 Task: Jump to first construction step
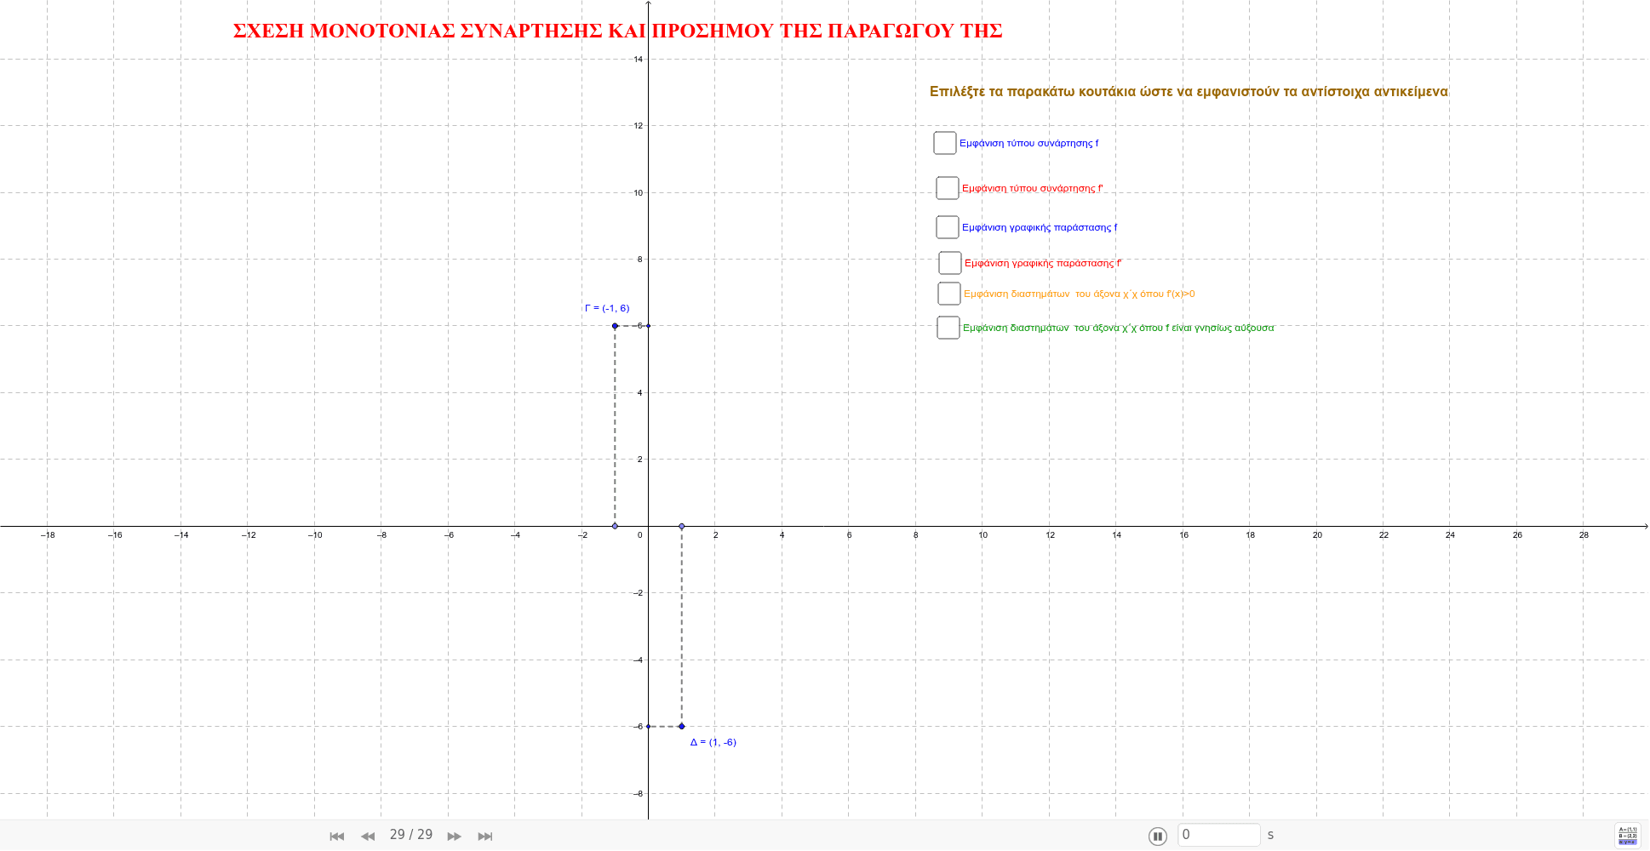point(337,837)
